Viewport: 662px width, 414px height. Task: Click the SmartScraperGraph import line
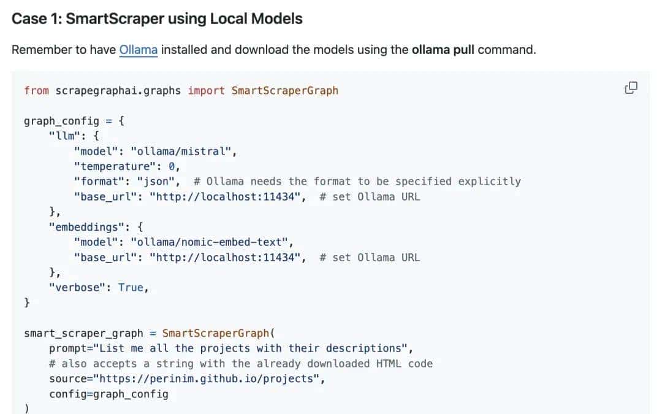181,90
